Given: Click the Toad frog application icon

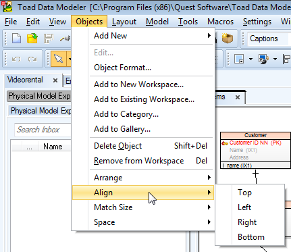Looking at the screenshot, I should pos(7,7).
